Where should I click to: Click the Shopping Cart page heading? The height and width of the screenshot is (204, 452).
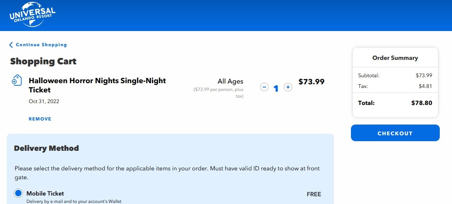(x=43, y=61)
